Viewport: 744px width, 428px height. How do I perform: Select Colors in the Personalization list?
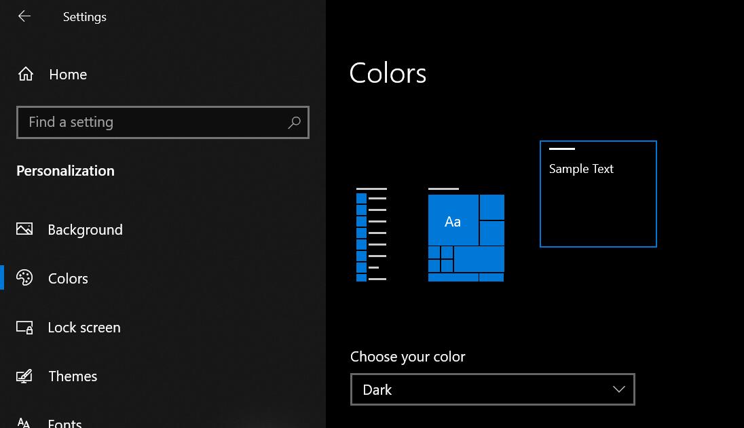68,279
